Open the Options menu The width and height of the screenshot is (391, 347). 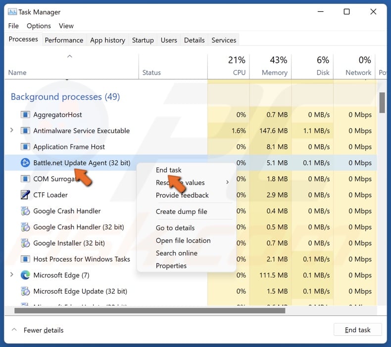[x=39, y=26]
